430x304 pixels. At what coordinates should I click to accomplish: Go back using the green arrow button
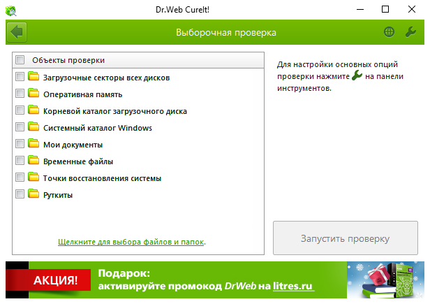[x=17, y=32]
